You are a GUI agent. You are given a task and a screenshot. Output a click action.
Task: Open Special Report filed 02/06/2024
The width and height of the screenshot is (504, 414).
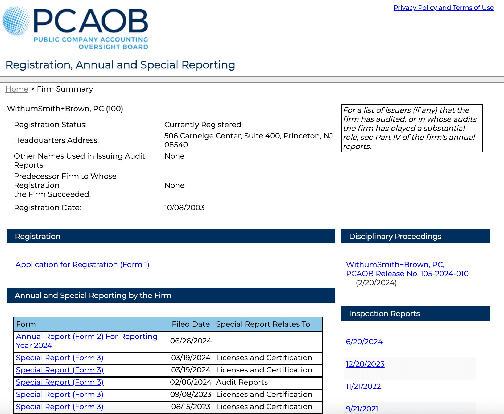(x=60, y=382)
